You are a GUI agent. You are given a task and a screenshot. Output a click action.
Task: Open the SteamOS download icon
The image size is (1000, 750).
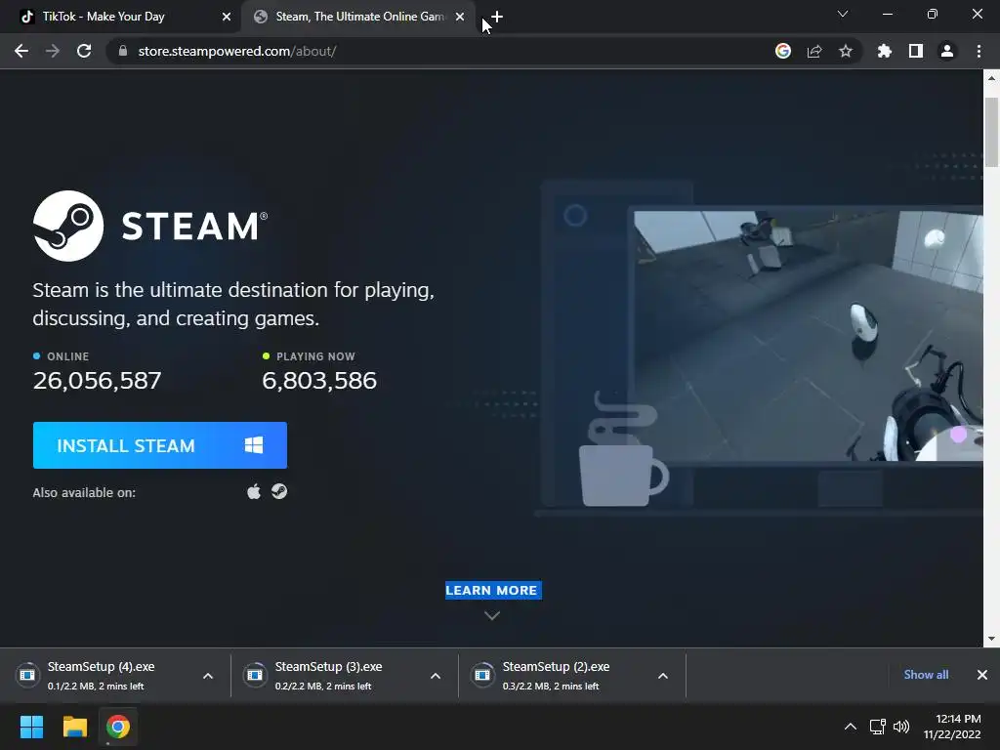click(279, 492)
